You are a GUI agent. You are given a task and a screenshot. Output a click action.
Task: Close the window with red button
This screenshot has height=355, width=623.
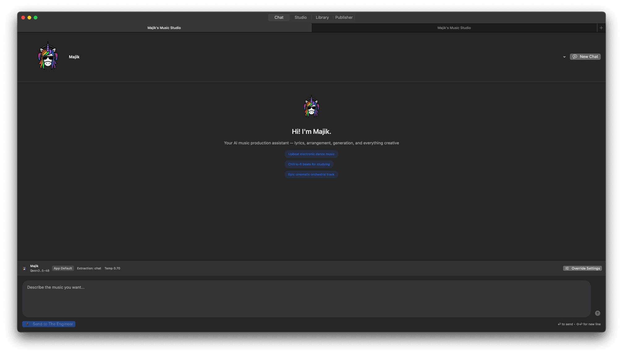pos(23,18)
